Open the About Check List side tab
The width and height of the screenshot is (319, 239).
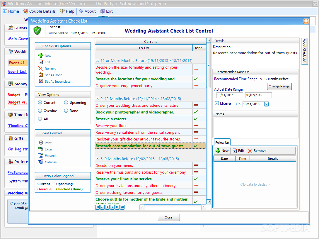(305, 51)
